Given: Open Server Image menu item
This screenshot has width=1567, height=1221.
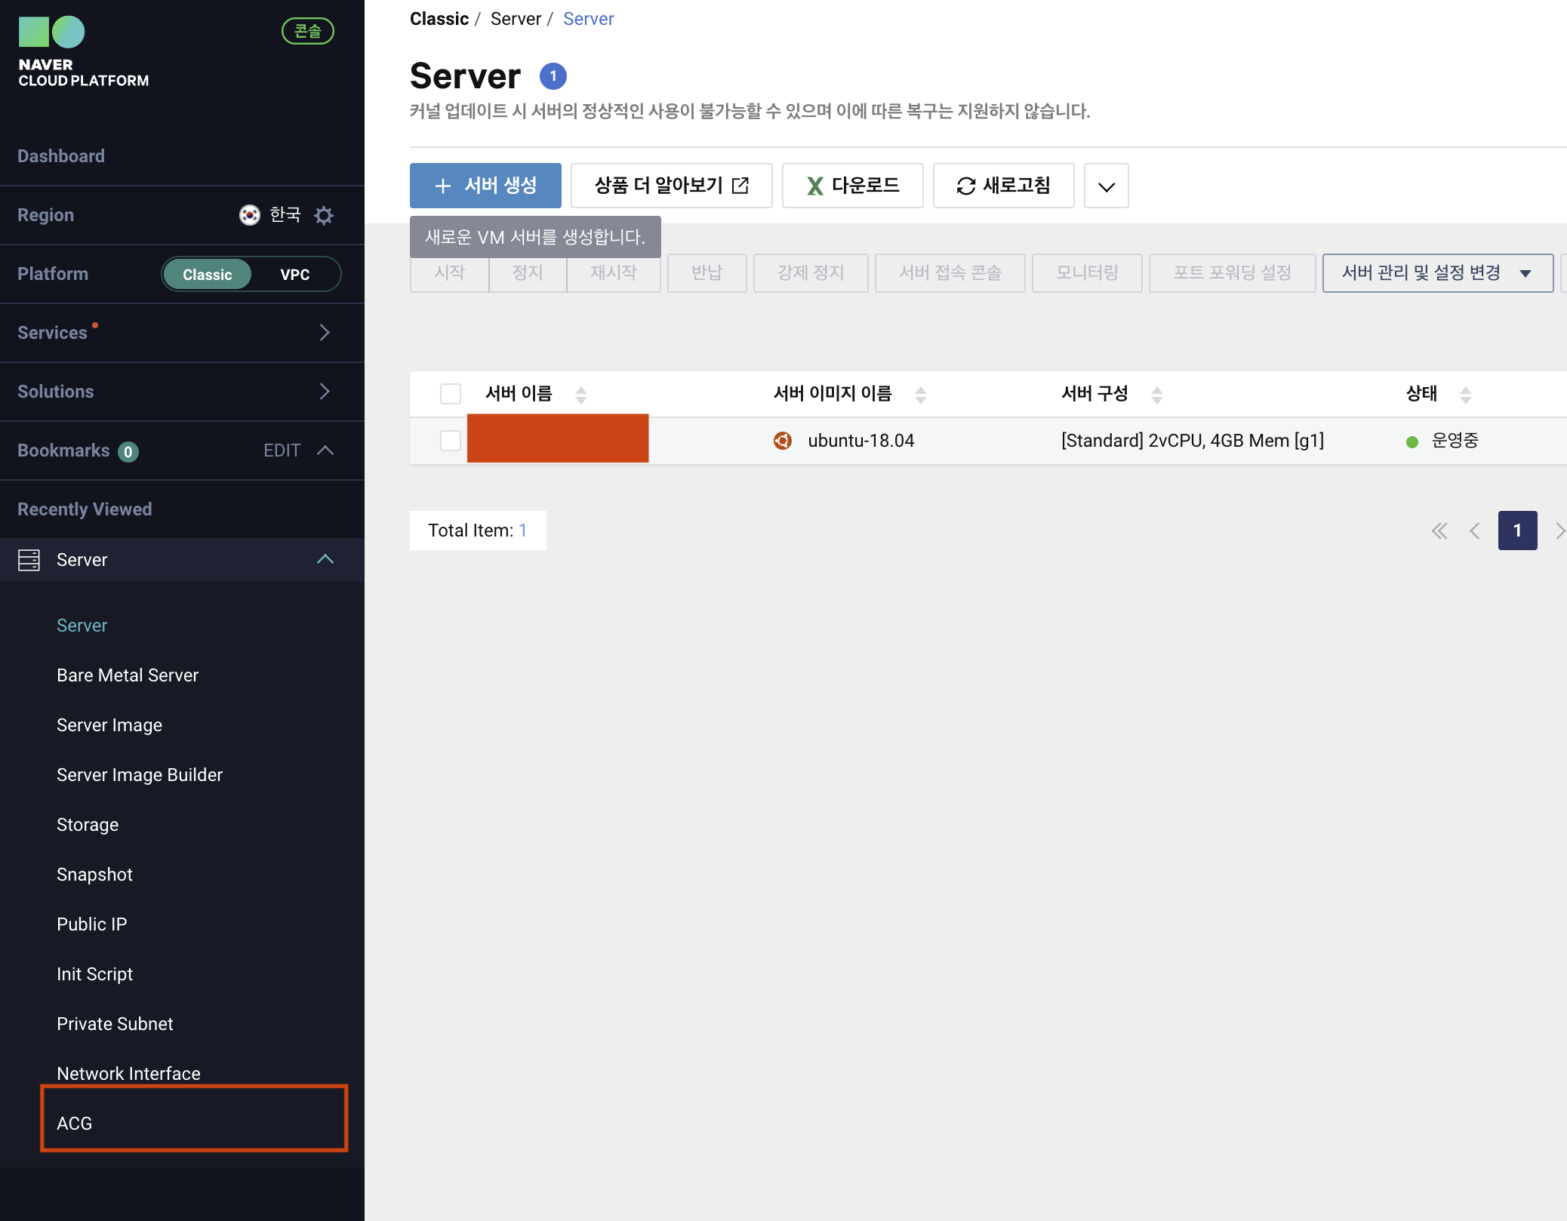Looking at the screenshot, I should tap(109, 725).
